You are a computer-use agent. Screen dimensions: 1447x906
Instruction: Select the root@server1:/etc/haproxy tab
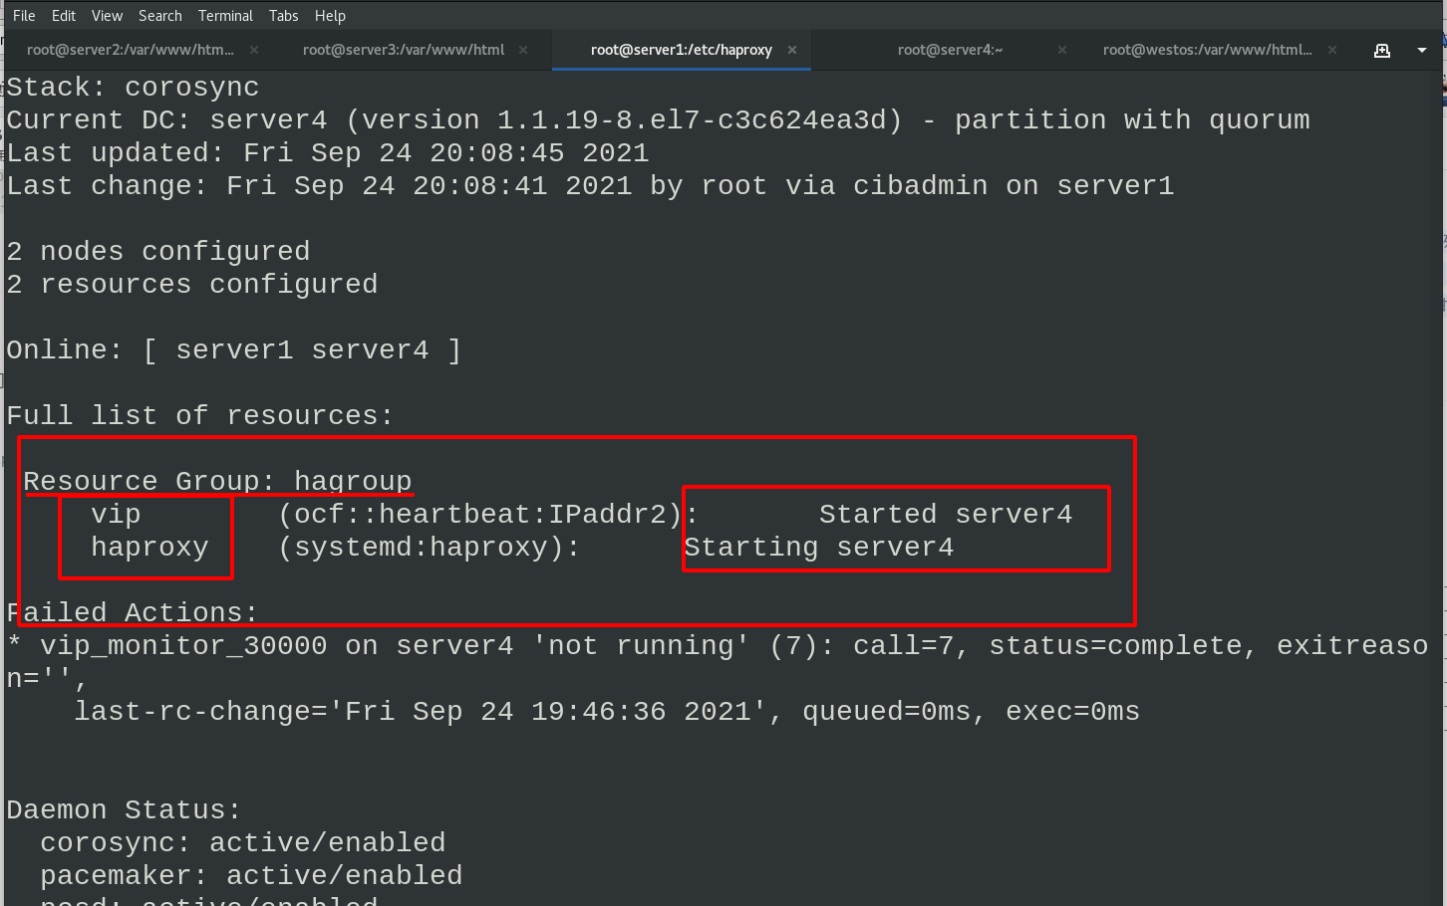click(x=682, y=50)
